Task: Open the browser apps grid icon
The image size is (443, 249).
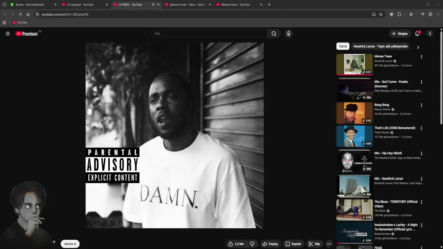Action: tap(4, 22)
